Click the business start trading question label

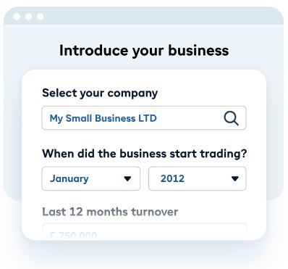point(145,154)
